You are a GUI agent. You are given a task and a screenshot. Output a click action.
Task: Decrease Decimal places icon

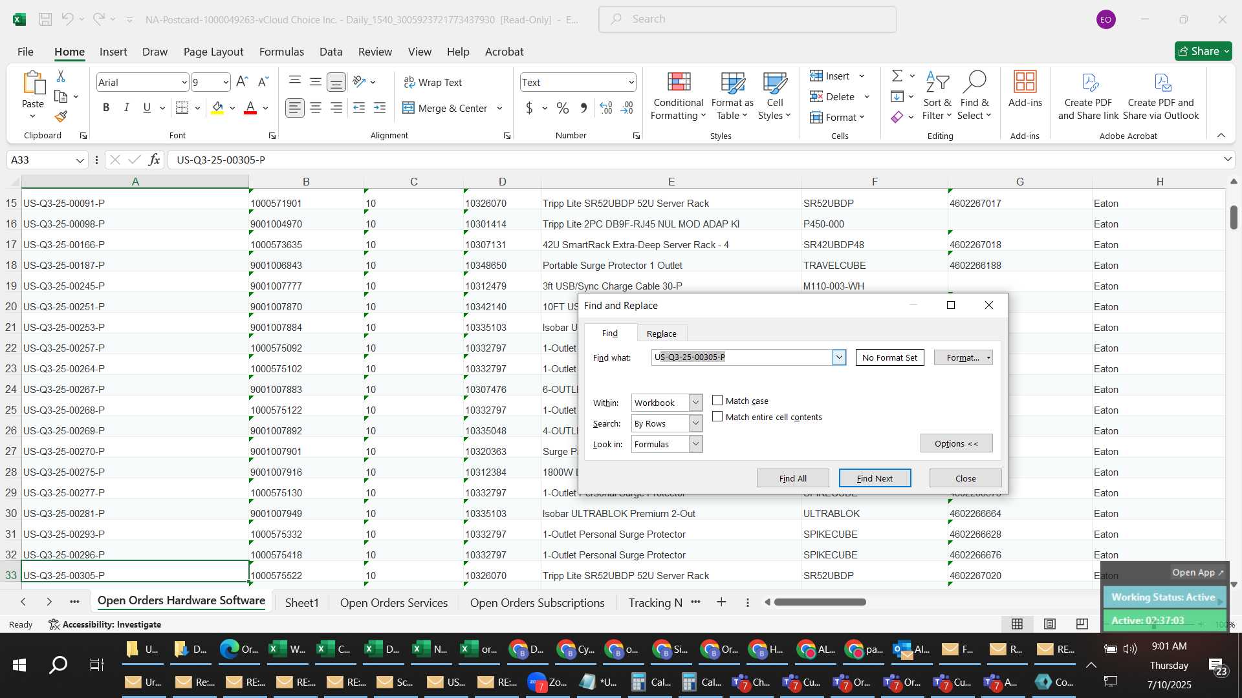(x=627, y=108)
